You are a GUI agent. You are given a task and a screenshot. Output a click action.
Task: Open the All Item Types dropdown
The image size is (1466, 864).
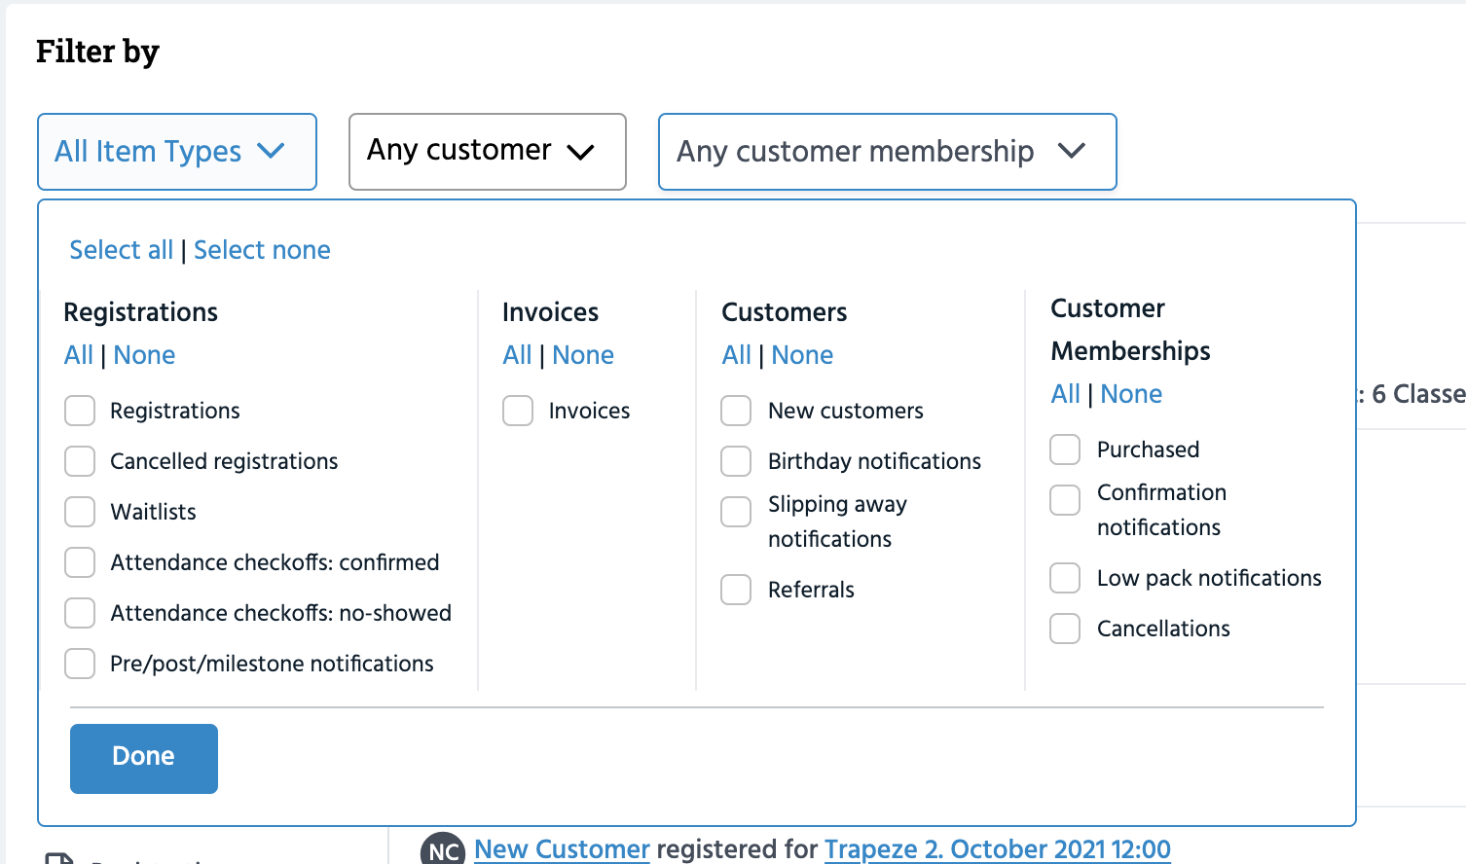tap(177, 152)
